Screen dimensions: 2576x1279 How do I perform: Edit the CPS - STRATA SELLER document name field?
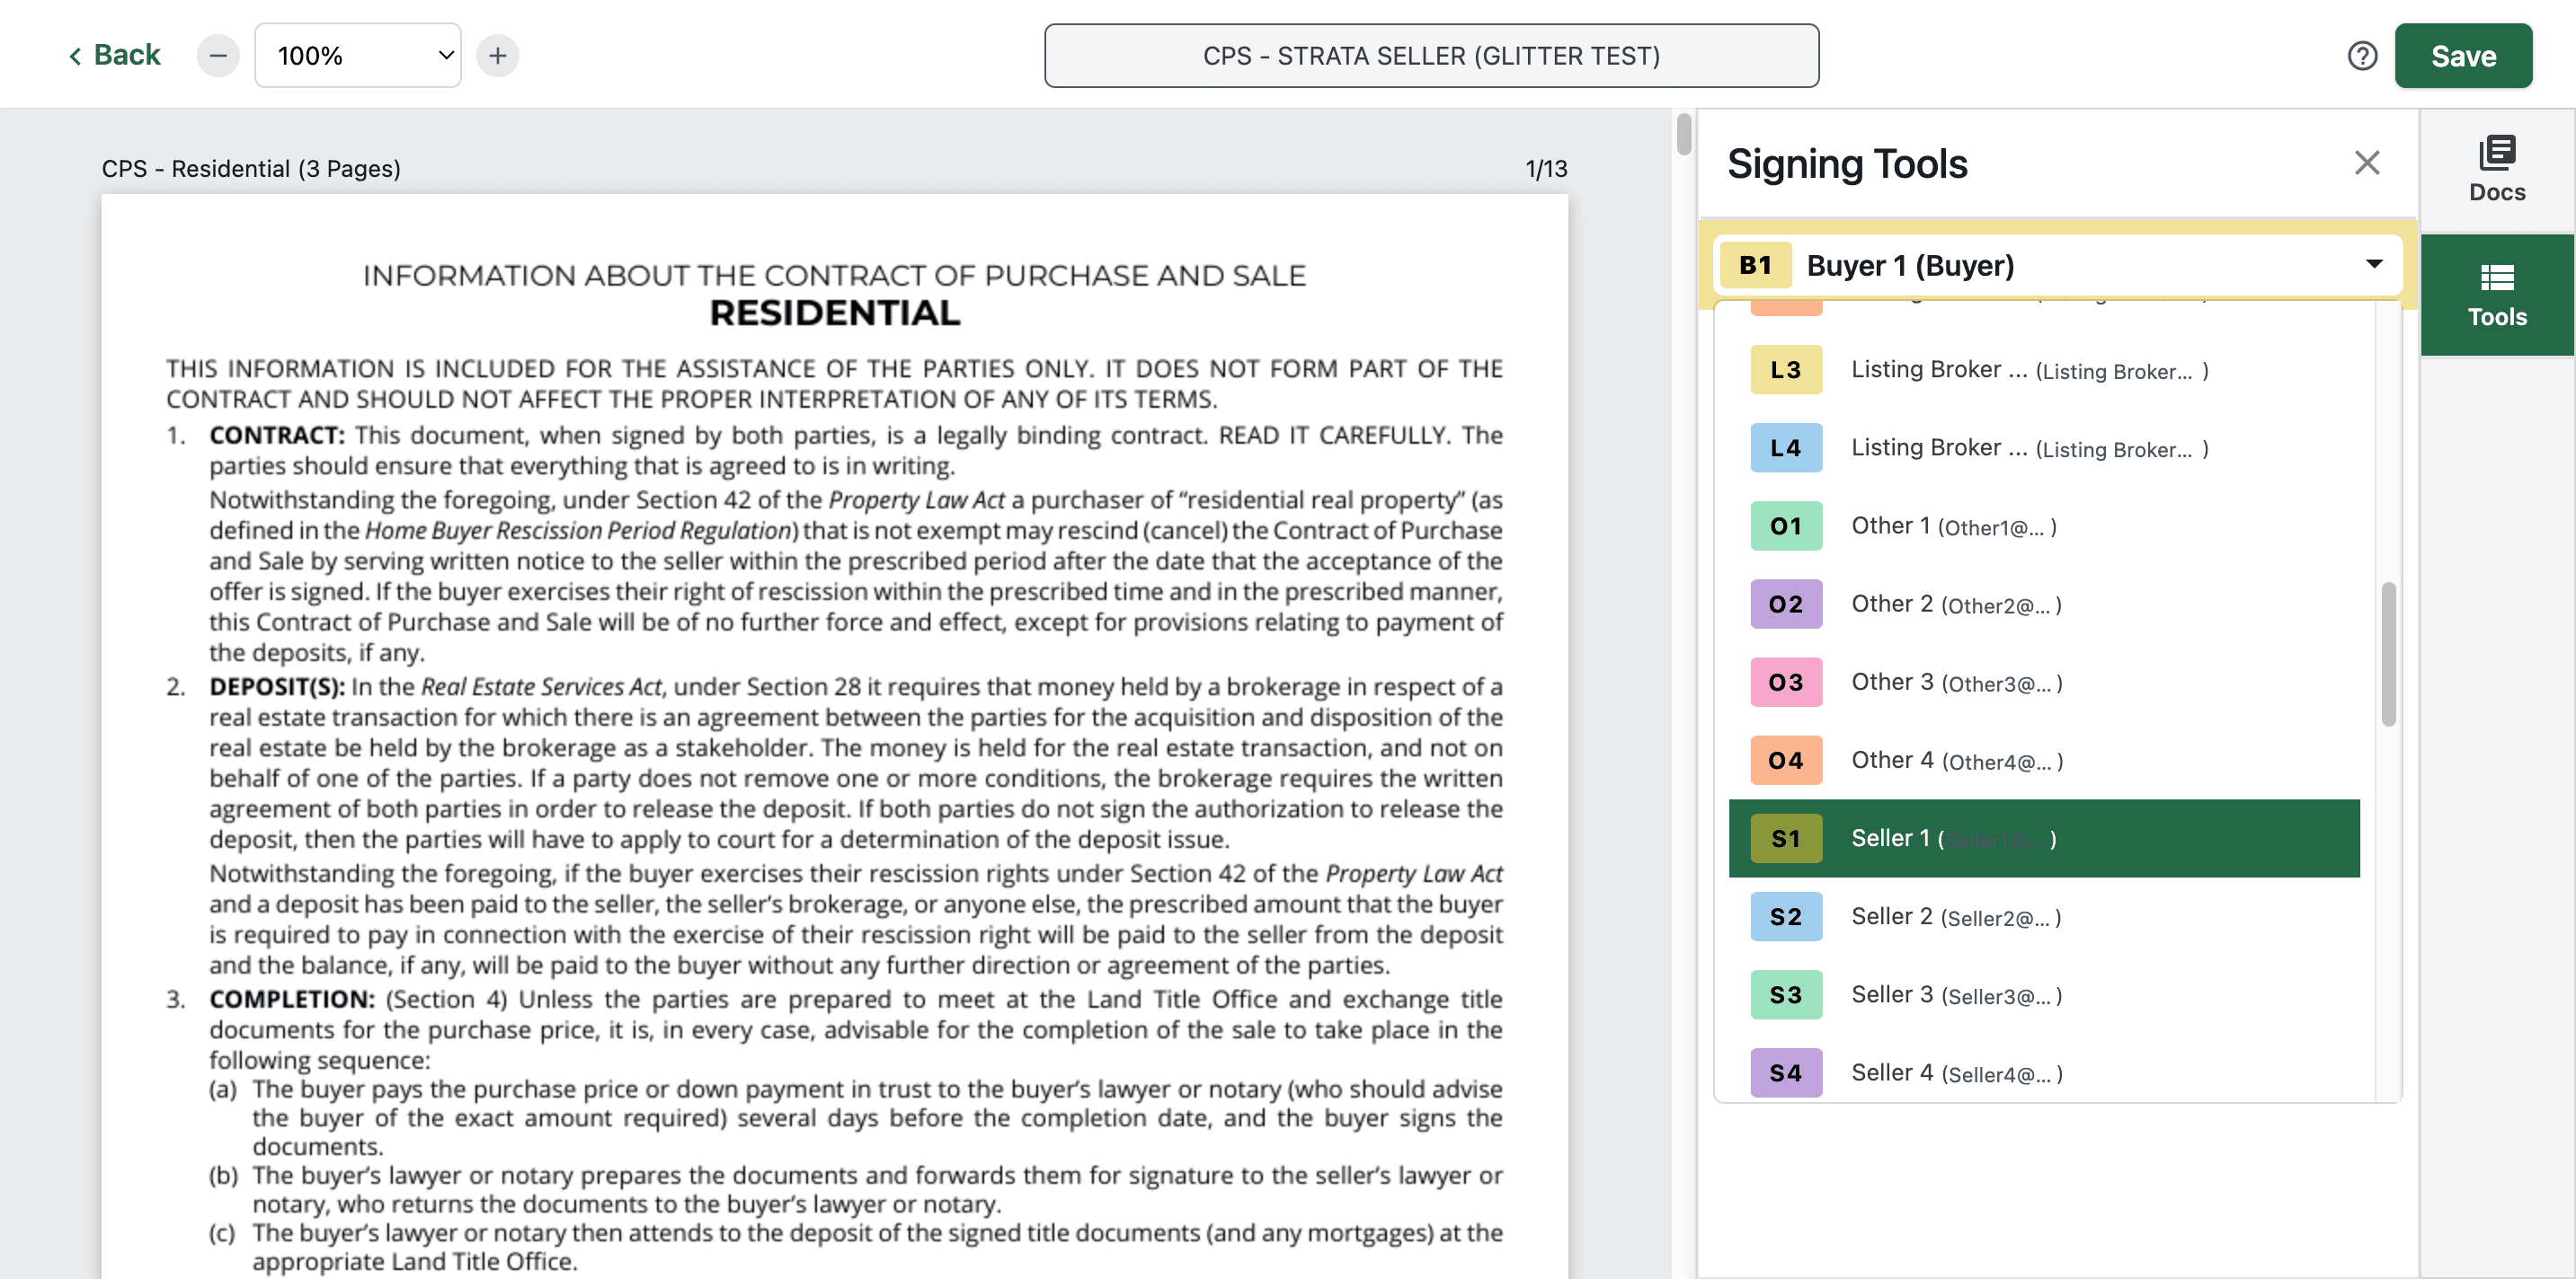(x=1431, y=56)
